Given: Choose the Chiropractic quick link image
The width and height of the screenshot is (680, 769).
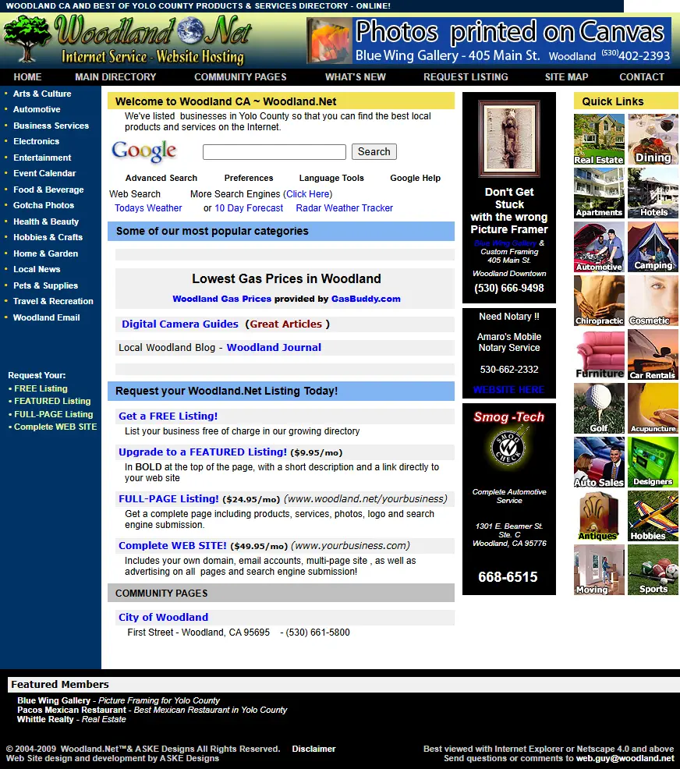Looking at the screenshot, I should (599, 300).
